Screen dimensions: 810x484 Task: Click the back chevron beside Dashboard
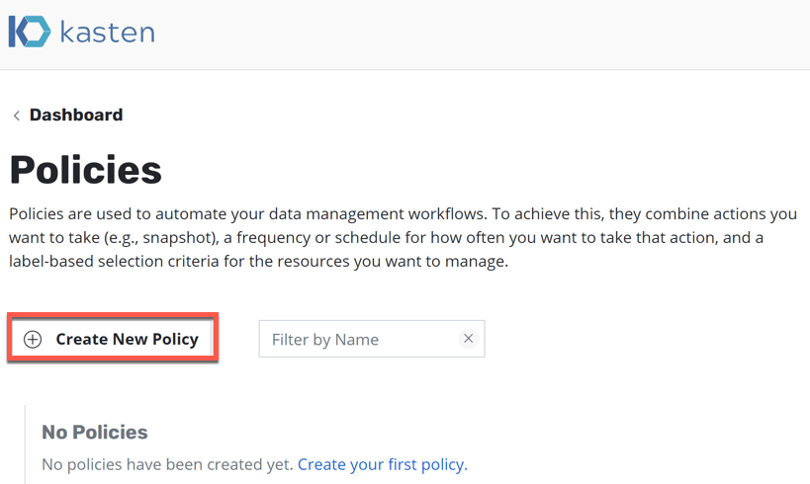[x=16, y=116]
